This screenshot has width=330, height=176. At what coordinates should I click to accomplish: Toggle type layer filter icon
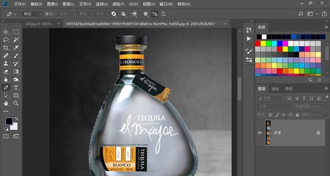click(x=304, y=98)
